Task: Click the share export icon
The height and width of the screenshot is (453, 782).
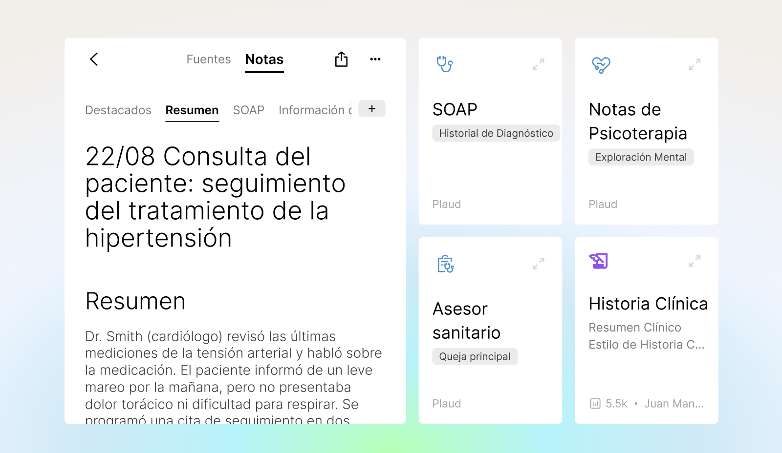Action: click(x=341, y=59)
